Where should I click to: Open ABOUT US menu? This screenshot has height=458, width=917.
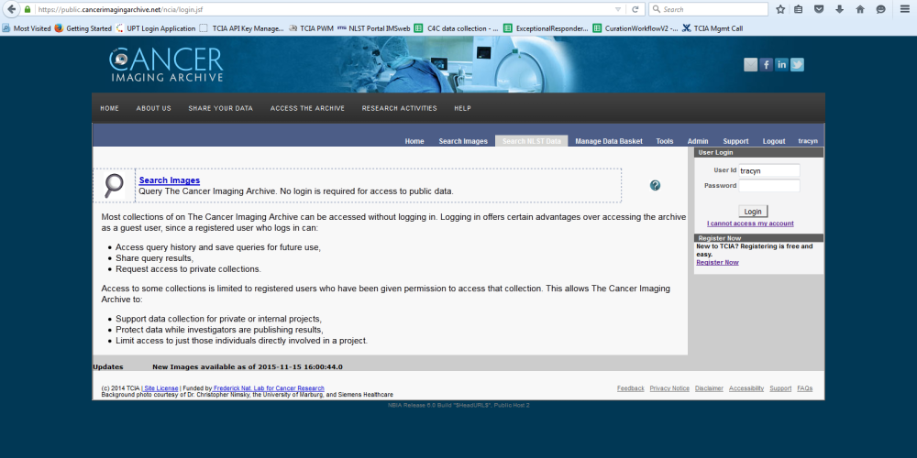coord(154,108)
